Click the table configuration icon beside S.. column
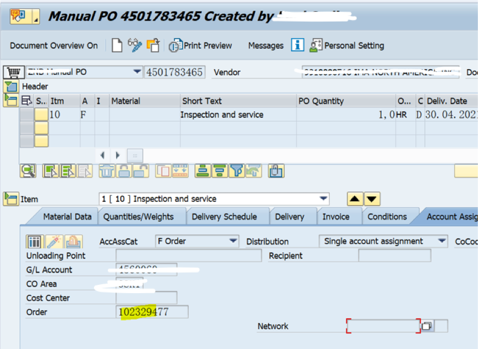The image size is (478, 349). [27, 101]
